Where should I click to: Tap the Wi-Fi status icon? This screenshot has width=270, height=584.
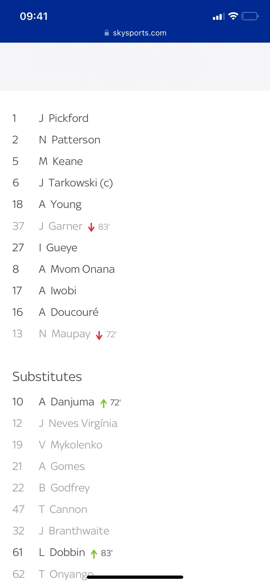(x=233, y=16)
